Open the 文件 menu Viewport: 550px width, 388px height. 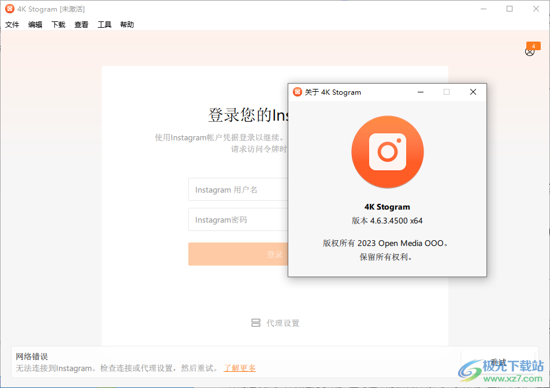coord(12,24)
